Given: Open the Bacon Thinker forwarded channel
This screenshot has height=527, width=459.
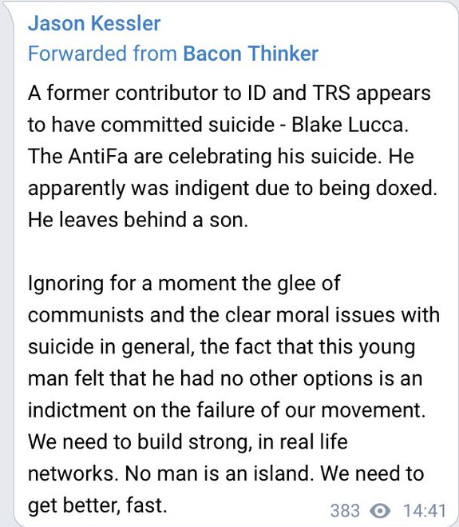Looking at the screenshot, I should (251, 54).
